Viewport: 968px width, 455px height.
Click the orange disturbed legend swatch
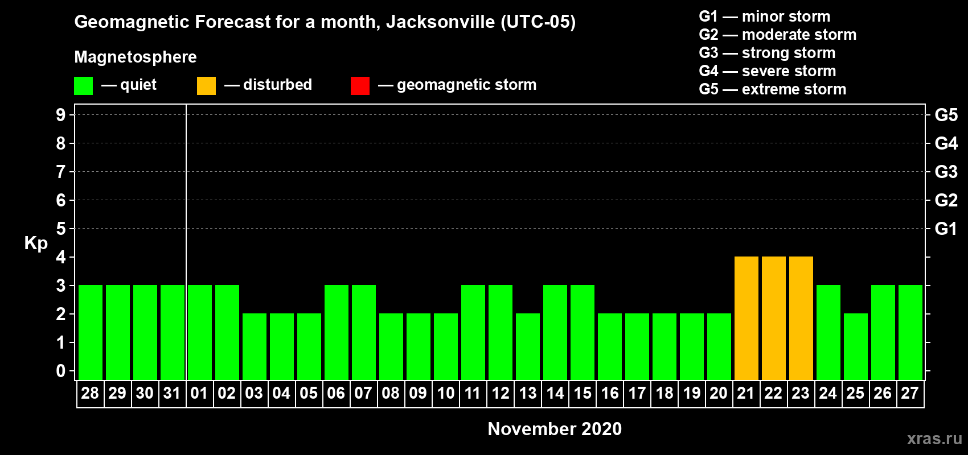206,86
